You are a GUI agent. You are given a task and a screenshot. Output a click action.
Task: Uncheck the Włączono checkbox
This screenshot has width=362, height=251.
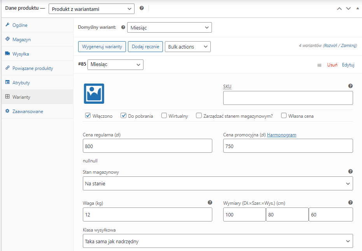[88, 115]
